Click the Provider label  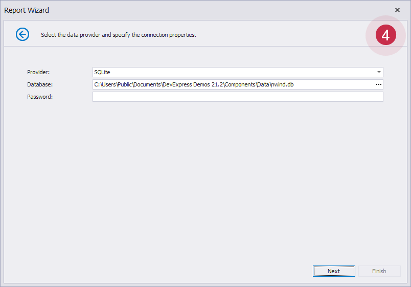[38, 72]
